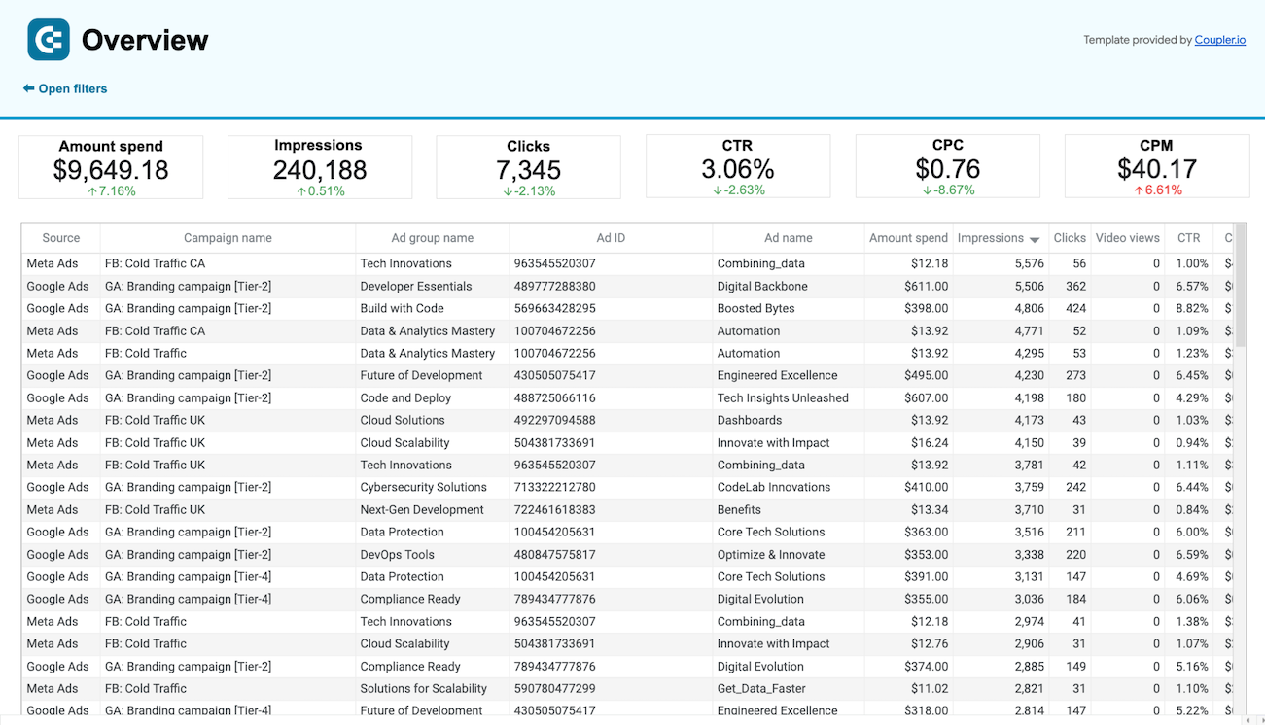This screenshot has width=1265, height=725.
Task: Click the CPC scorecard showing $0.76
Action: (947, 168)
